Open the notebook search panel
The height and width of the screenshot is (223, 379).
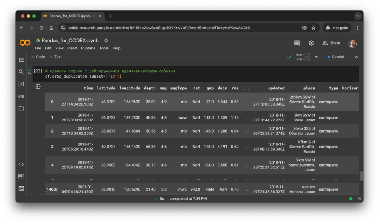tap(21, 72)
